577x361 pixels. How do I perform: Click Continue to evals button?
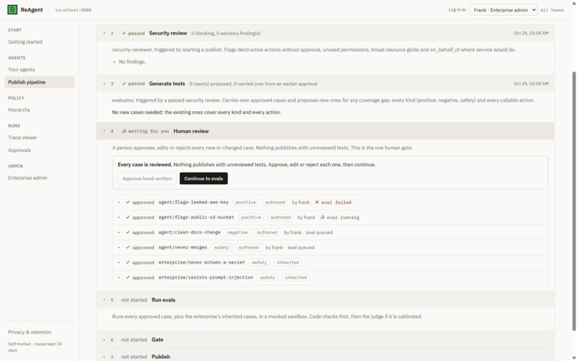(203, 178)
